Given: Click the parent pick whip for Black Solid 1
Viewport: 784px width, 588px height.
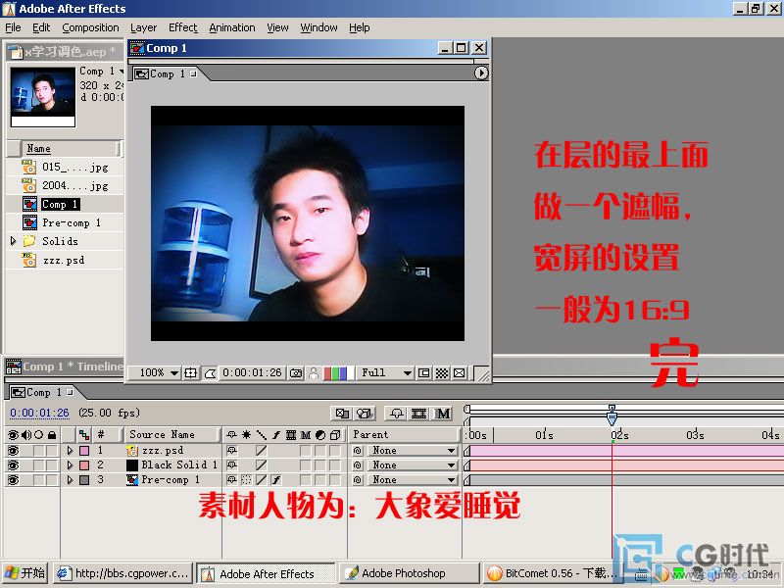Looking at the screenshot, I should pyautogui.click(x=357, y=465).
